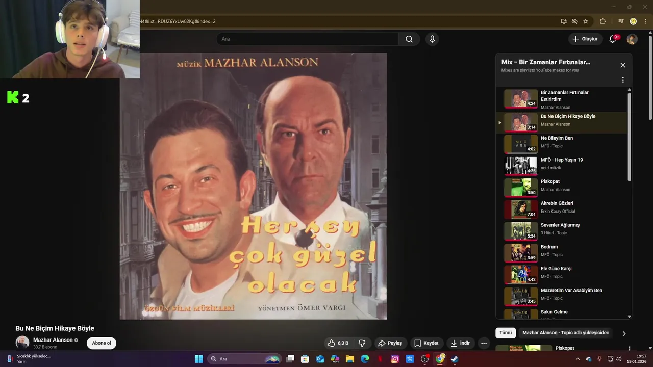Dislike the video with thumbs down
This screenshot has height=367, width=653.
click(362, 343)
